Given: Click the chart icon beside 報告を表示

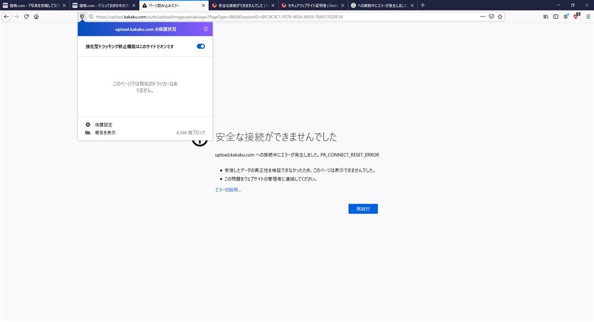Looking at the screenshot, I should (88, 133).
